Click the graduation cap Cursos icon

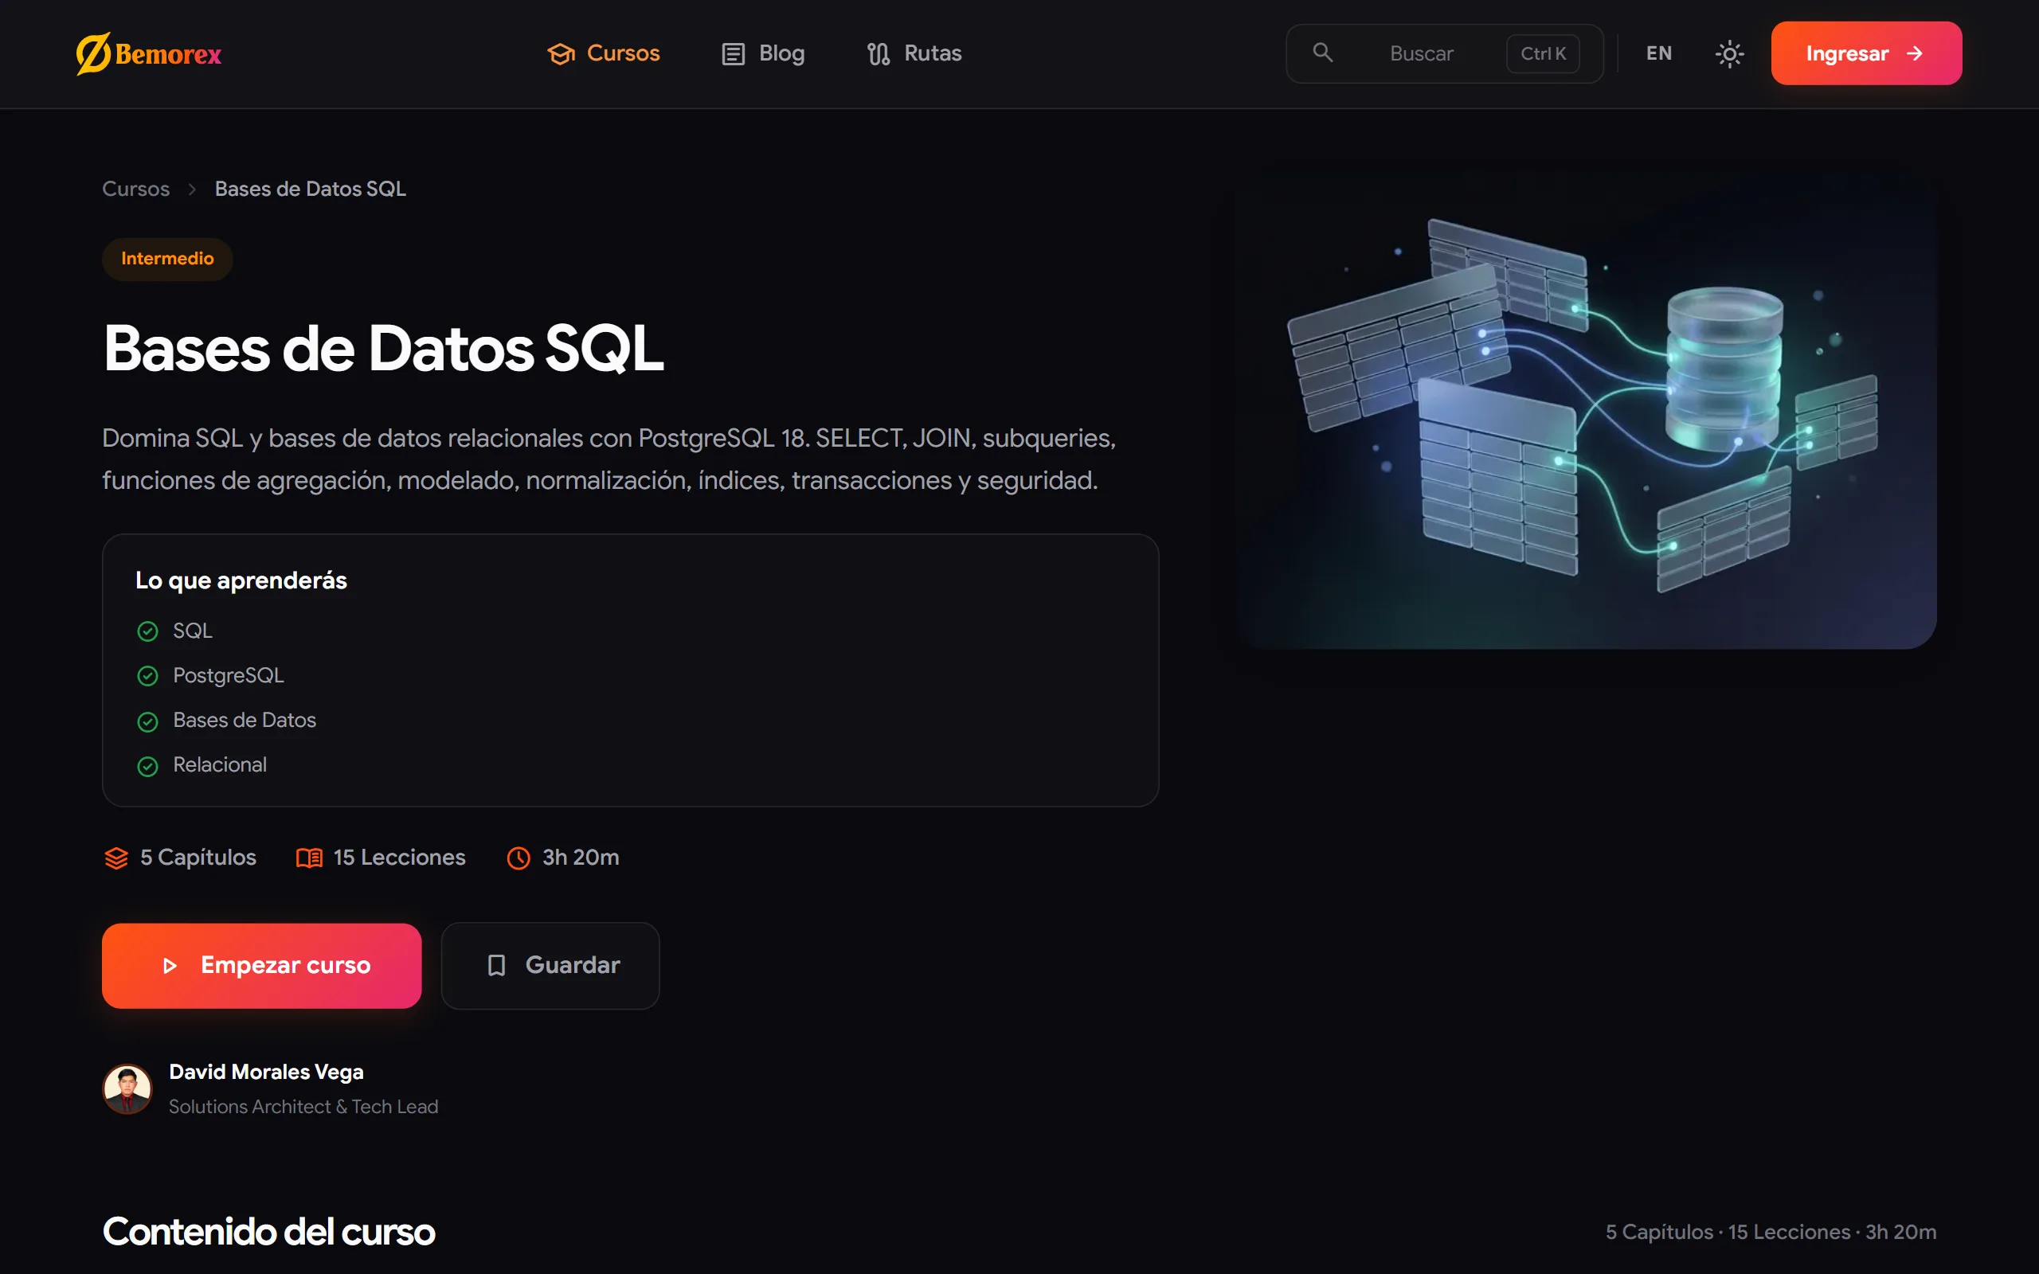click(x=562, y=54)
